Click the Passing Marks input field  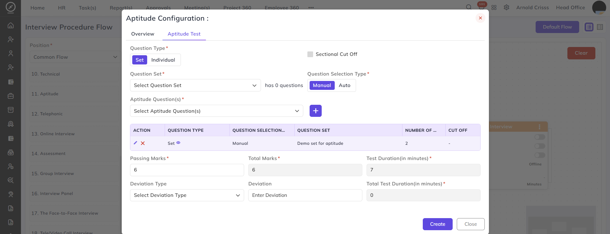click(x=187, y=170)
